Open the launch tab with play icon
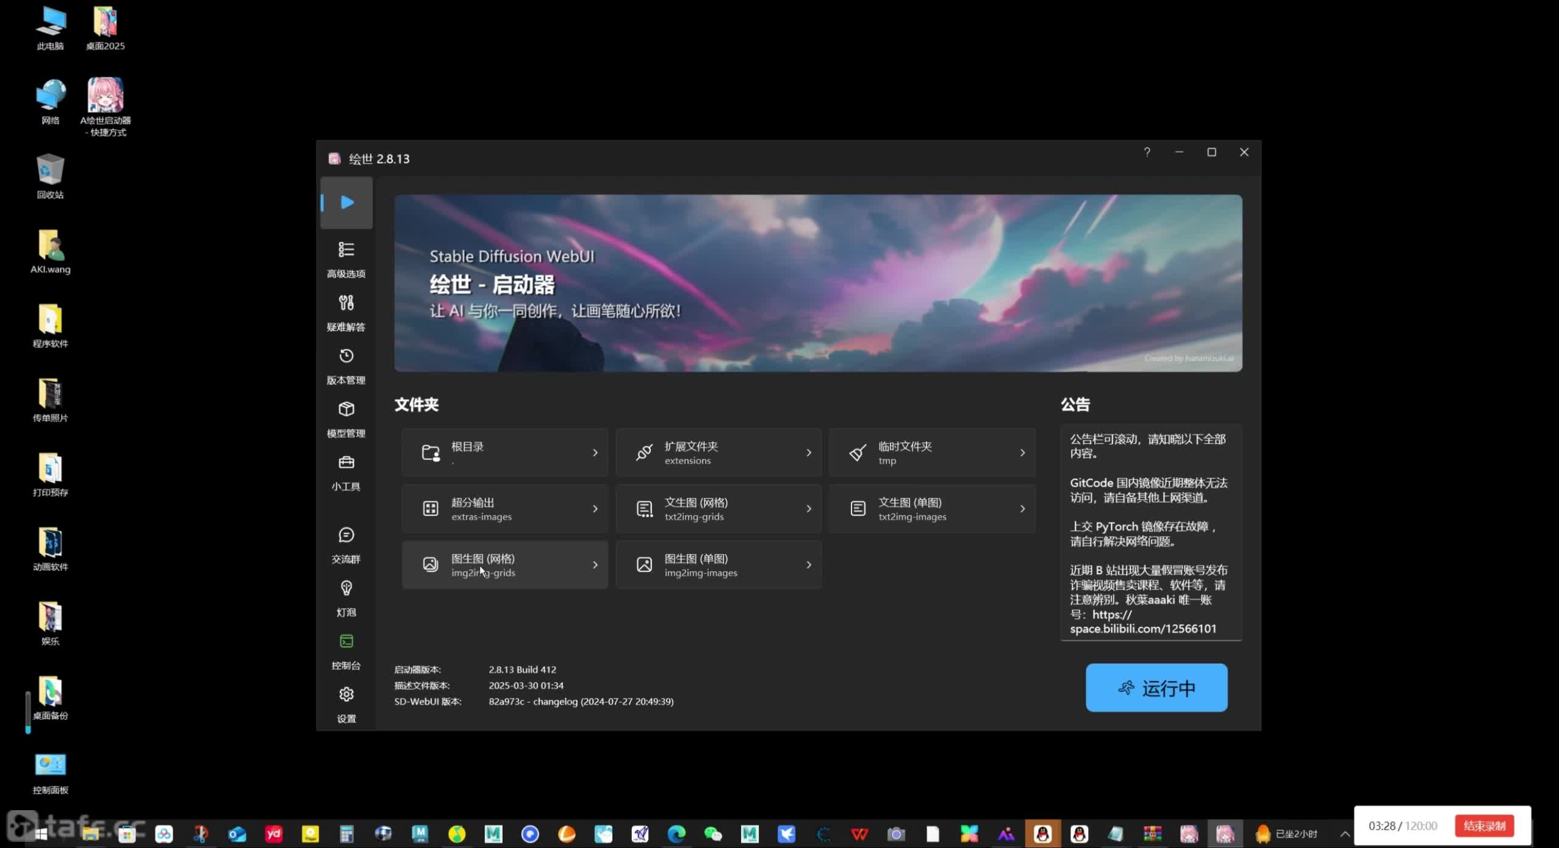The image size is (1559, 848). pyautogui.click(x=346, y=203)
